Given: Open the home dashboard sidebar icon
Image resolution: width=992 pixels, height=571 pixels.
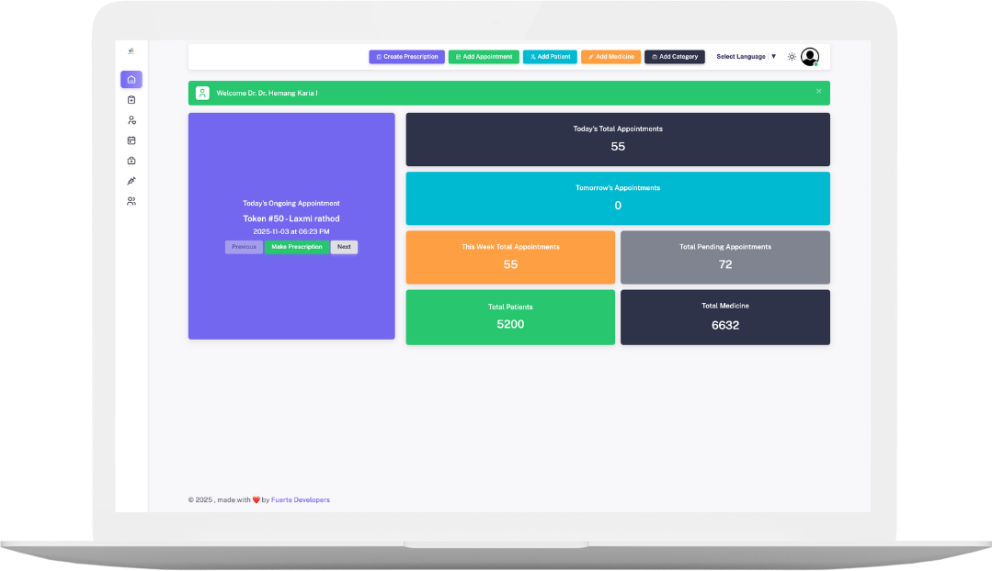Looking at the screenshot, I should 131,80.
